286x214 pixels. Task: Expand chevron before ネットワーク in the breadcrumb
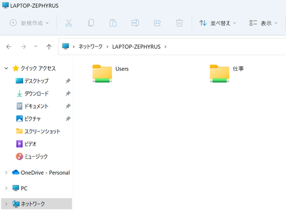coord(74,47)
